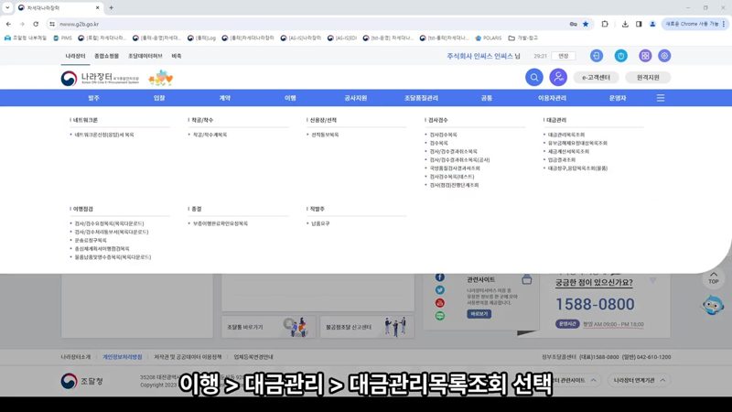The width and height of the screenshot is (732, 412).
Task: Open the 운영자 main menu
Action: click(x=617, y=98)
